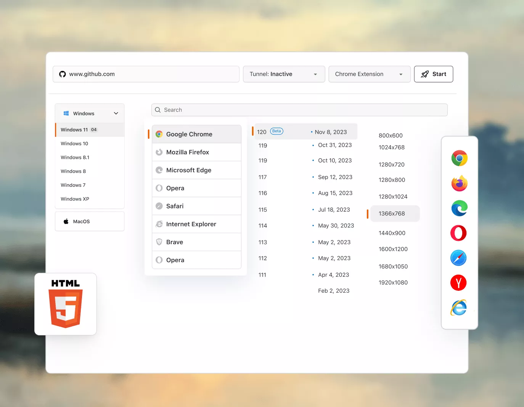The width and height of the screenshot is (524, 407).
Task: Select Windows 8 in OS list
Action: pyautogui.click(x=90, y=171)
